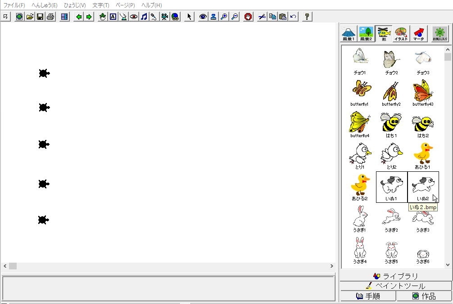Click the question mark help icon
This screenshot has width=453, height=304.
pyautogui.click(x=307, y=17)
